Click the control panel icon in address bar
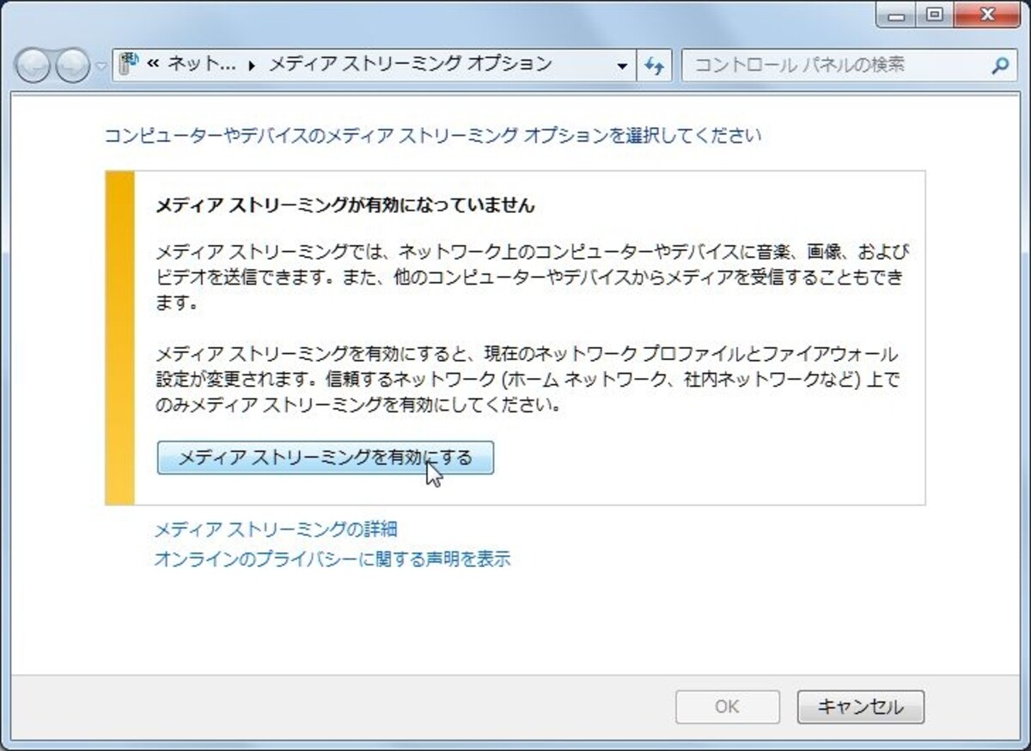 pos(129,64)
